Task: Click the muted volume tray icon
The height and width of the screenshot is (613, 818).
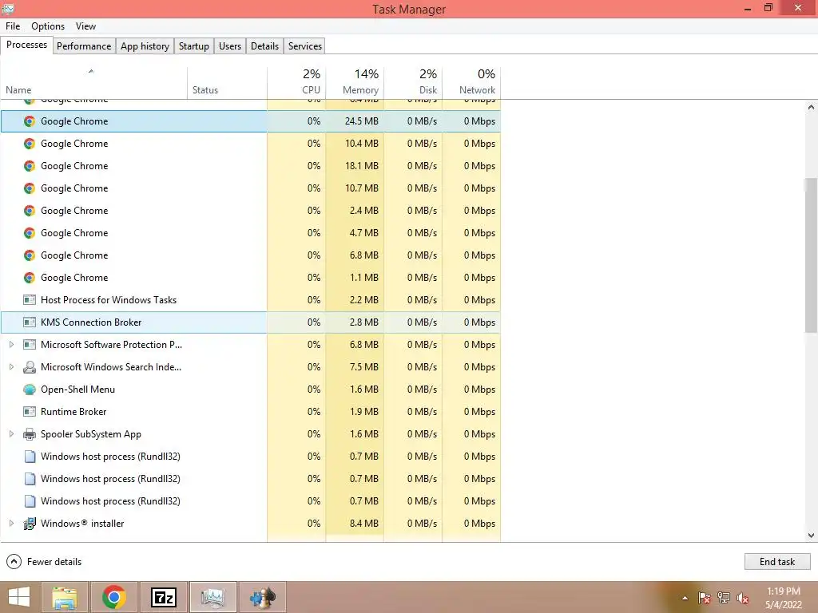Action: (x=742, y=598)
